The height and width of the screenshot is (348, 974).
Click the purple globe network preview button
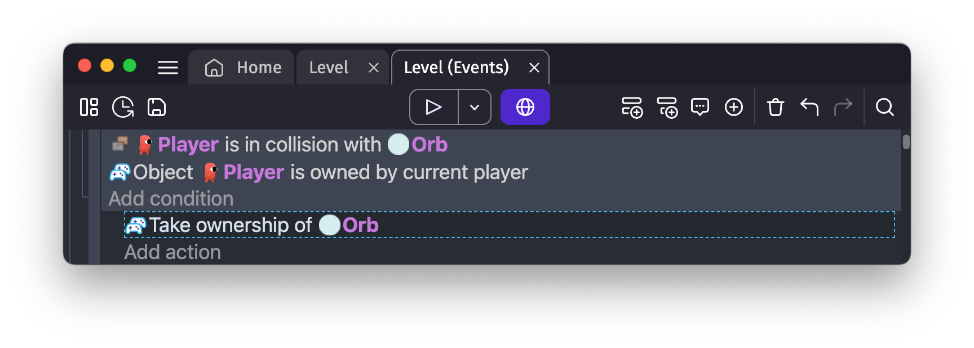[x=525, y=107]
